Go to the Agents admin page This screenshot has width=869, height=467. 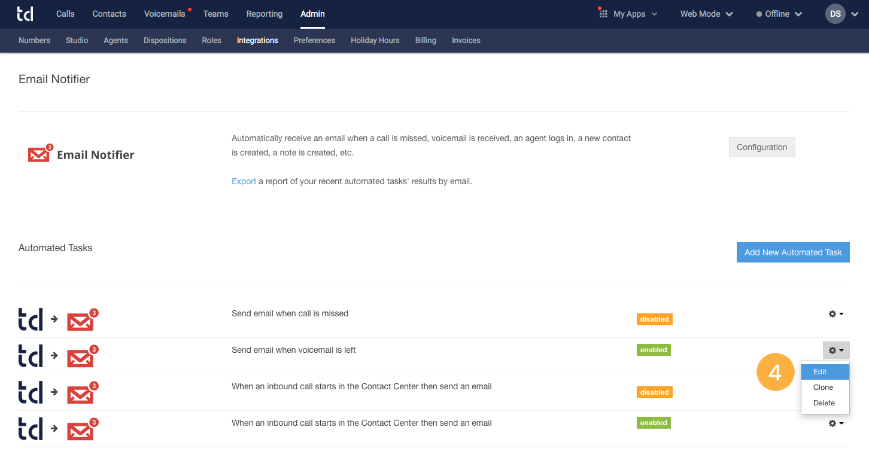coord(116,41)
